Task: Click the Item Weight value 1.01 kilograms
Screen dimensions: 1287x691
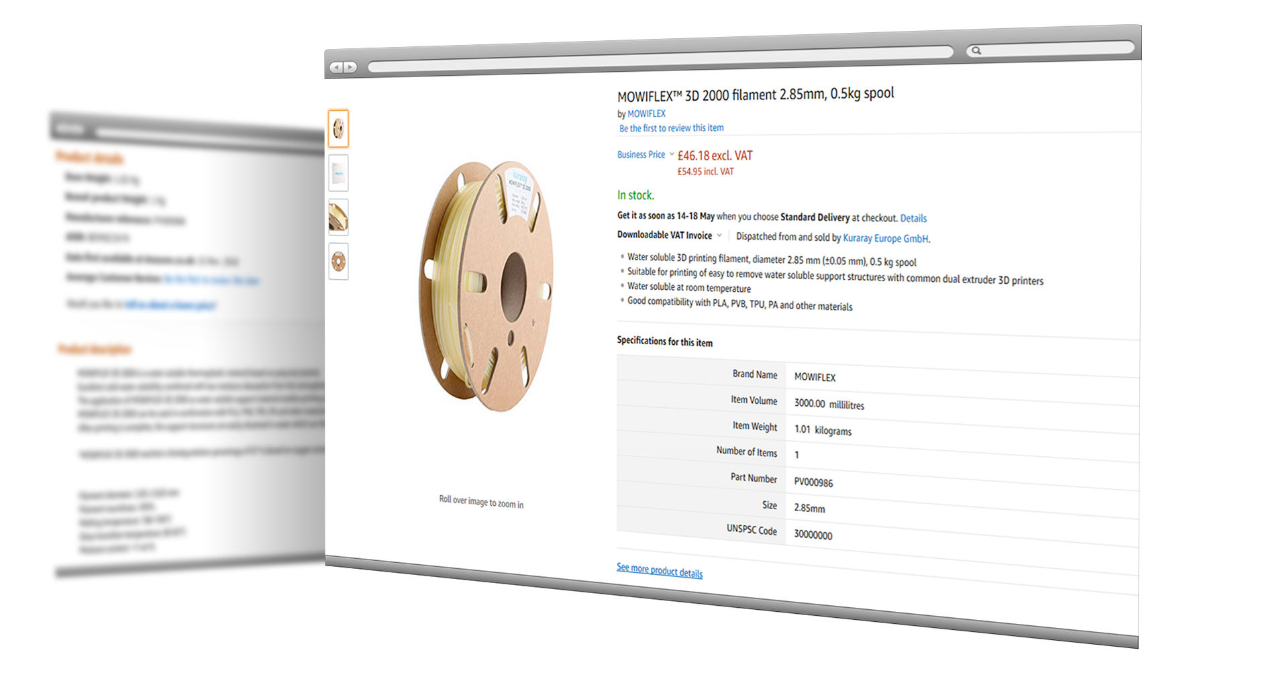Action: tap(823, 431)
